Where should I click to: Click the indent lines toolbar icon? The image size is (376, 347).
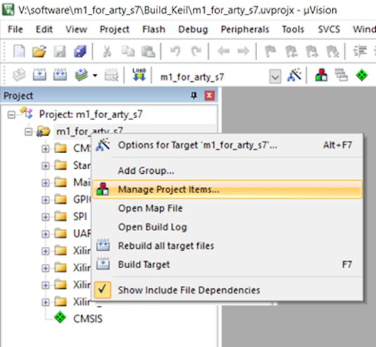pos(360,51)
